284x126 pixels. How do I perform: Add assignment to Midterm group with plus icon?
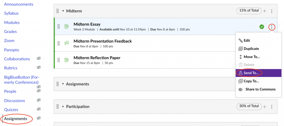pos(265,11)
